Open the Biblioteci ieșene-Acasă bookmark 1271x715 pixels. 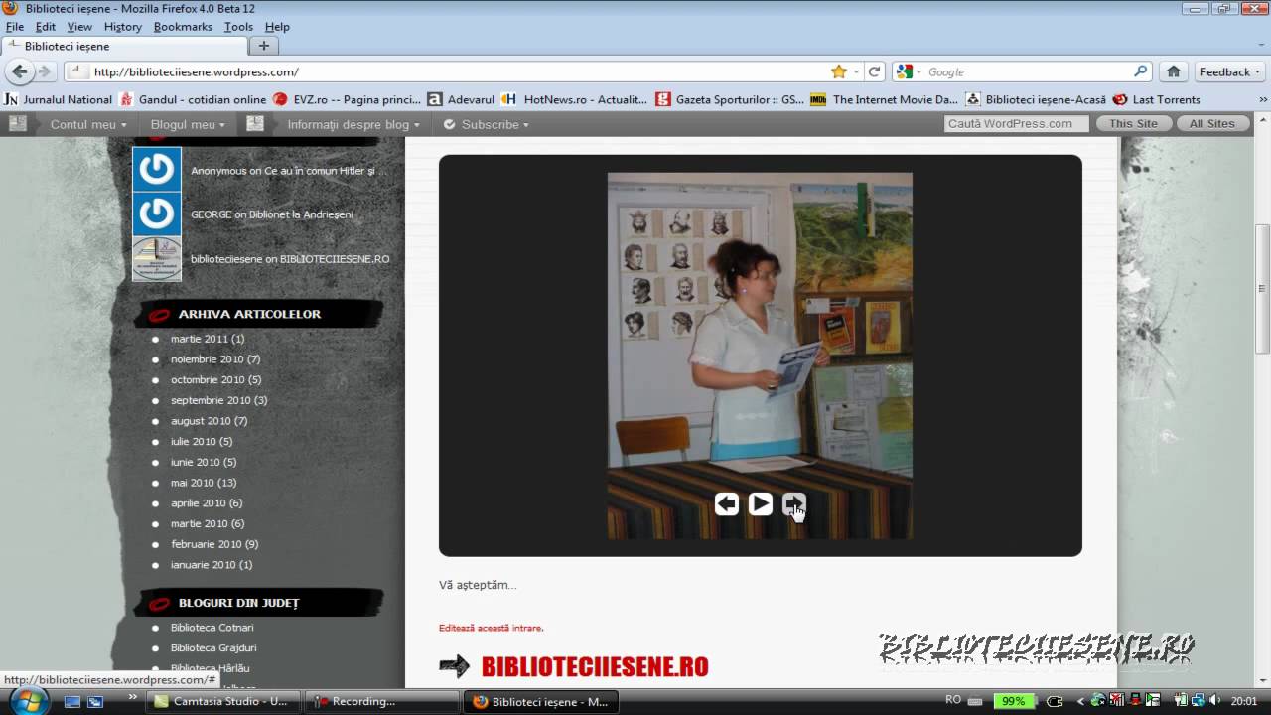1036,99
